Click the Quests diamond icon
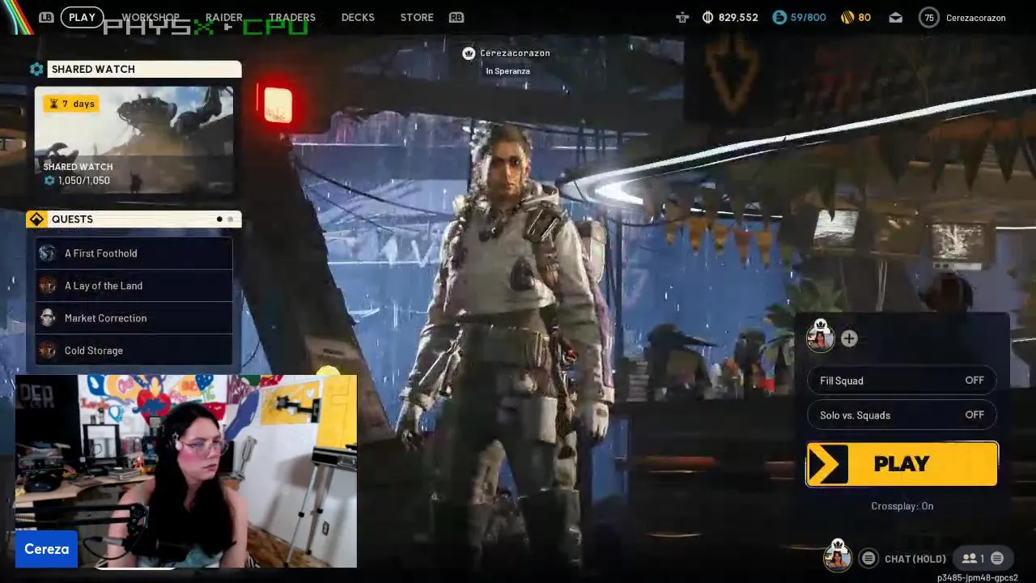 pos(36,219)
